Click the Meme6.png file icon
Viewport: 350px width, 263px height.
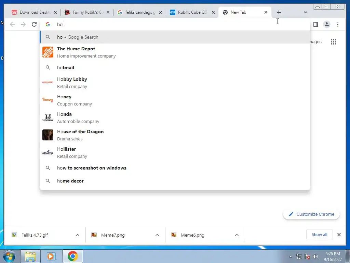tap(174, 235)
